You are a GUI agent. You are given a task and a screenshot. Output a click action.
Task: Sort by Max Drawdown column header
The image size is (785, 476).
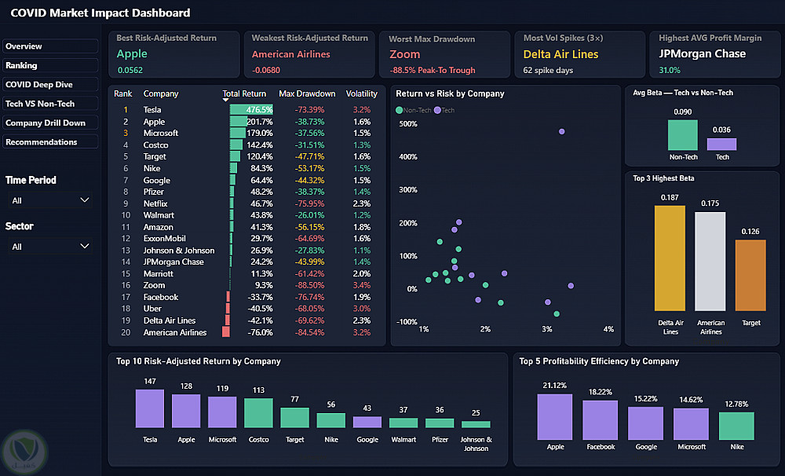click(307, 93)
